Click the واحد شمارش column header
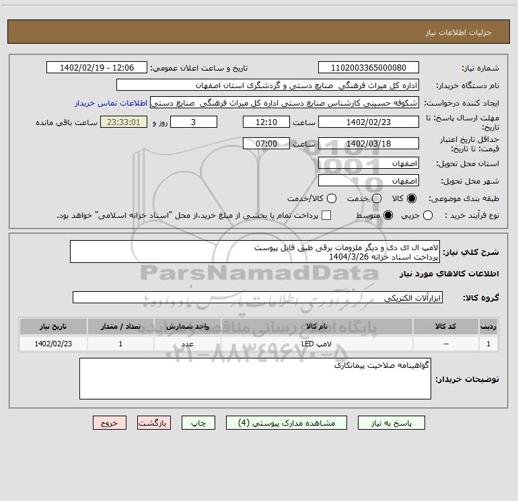The image size is (518, 501). click(187, 326)
